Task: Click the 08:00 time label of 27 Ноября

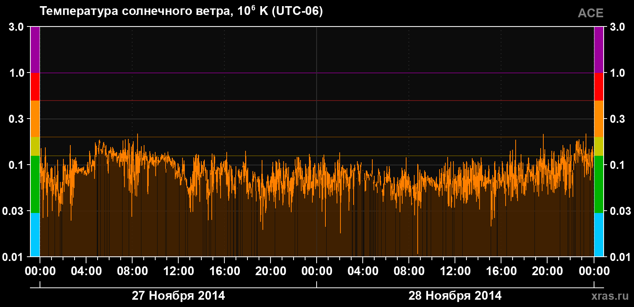Action: click(133, 271)
